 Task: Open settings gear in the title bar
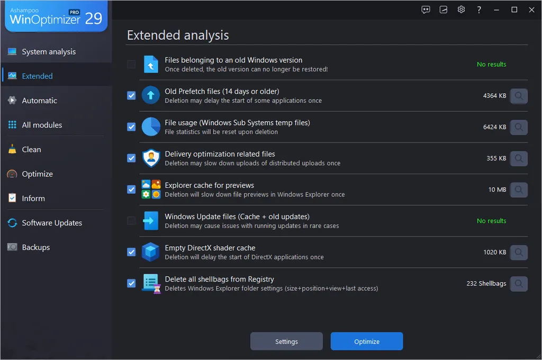pos(461,10)
